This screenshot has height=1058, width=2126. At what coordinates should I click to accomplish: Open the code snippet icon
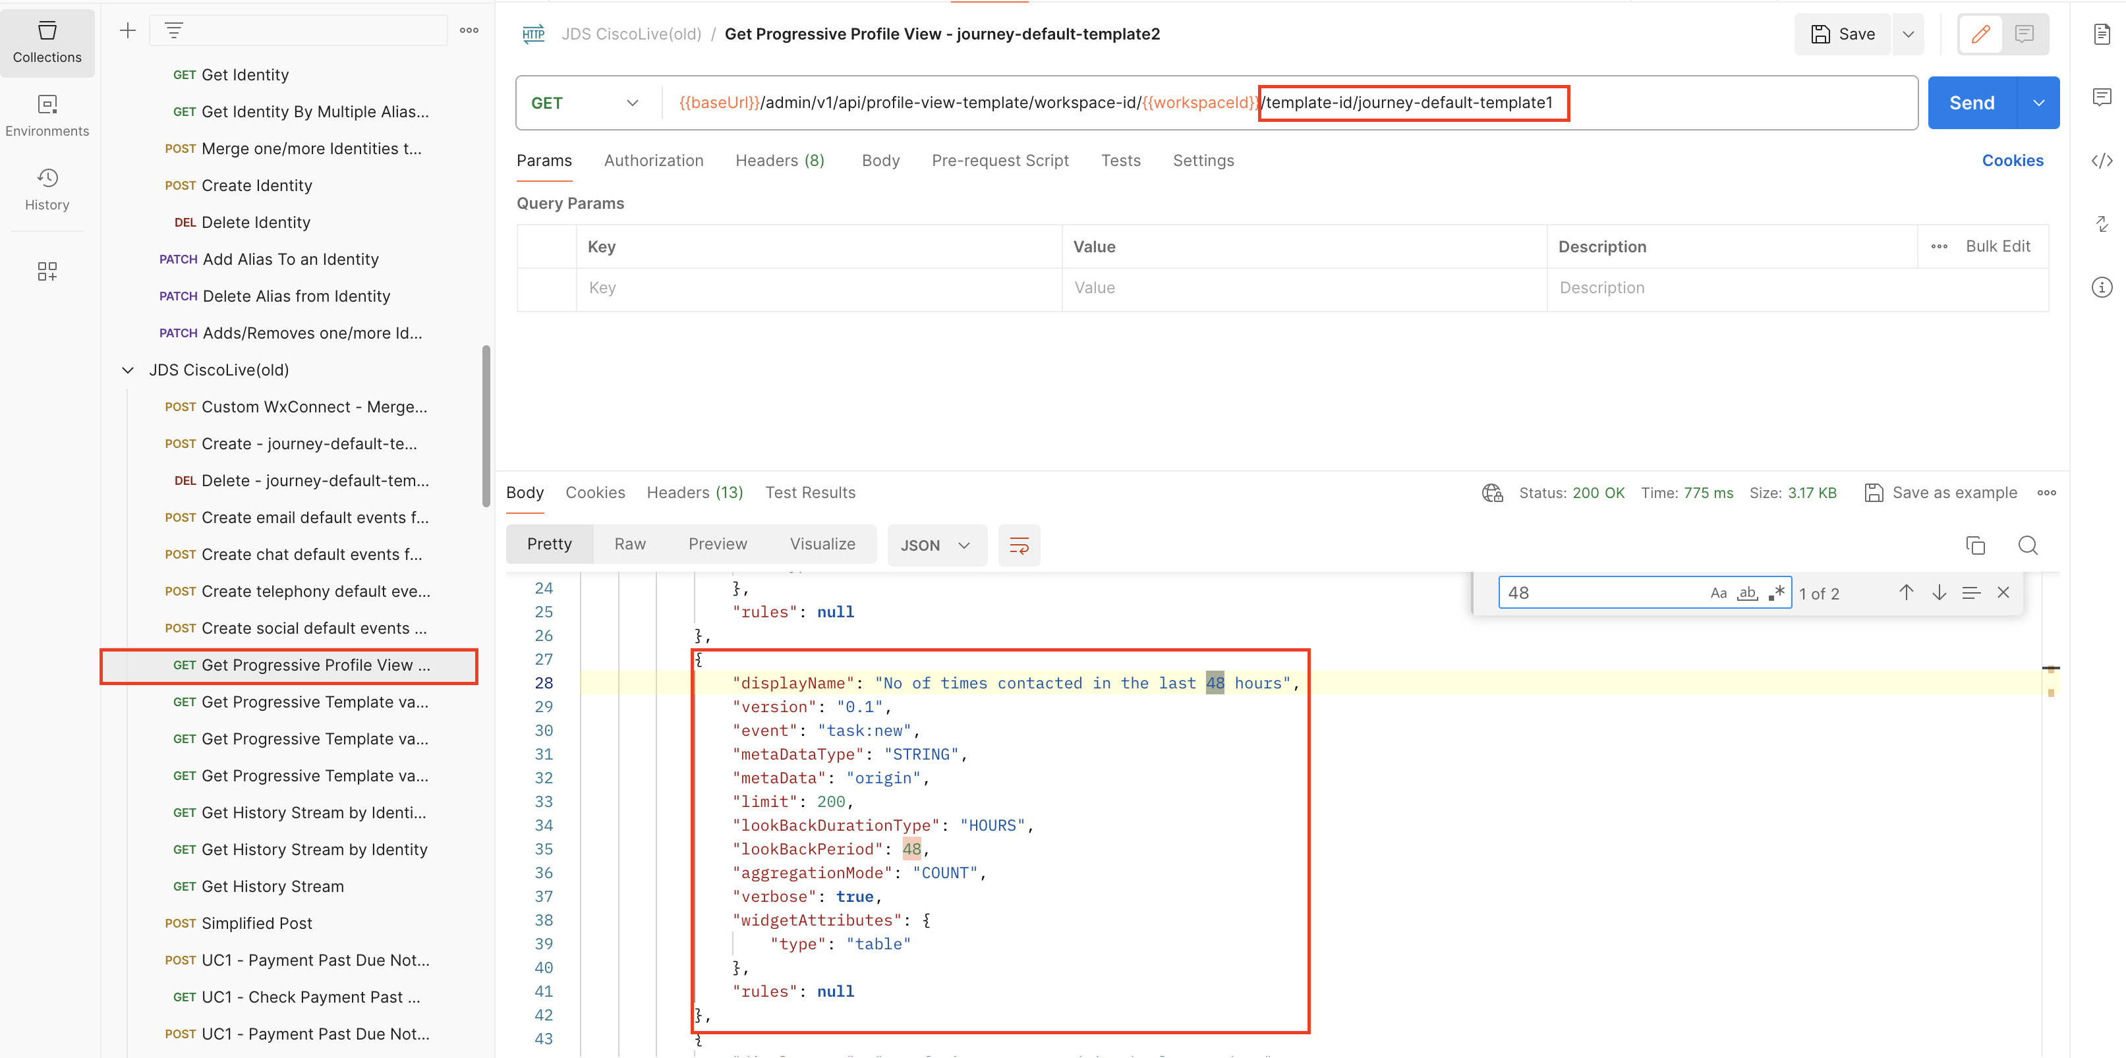point(2101,160)
